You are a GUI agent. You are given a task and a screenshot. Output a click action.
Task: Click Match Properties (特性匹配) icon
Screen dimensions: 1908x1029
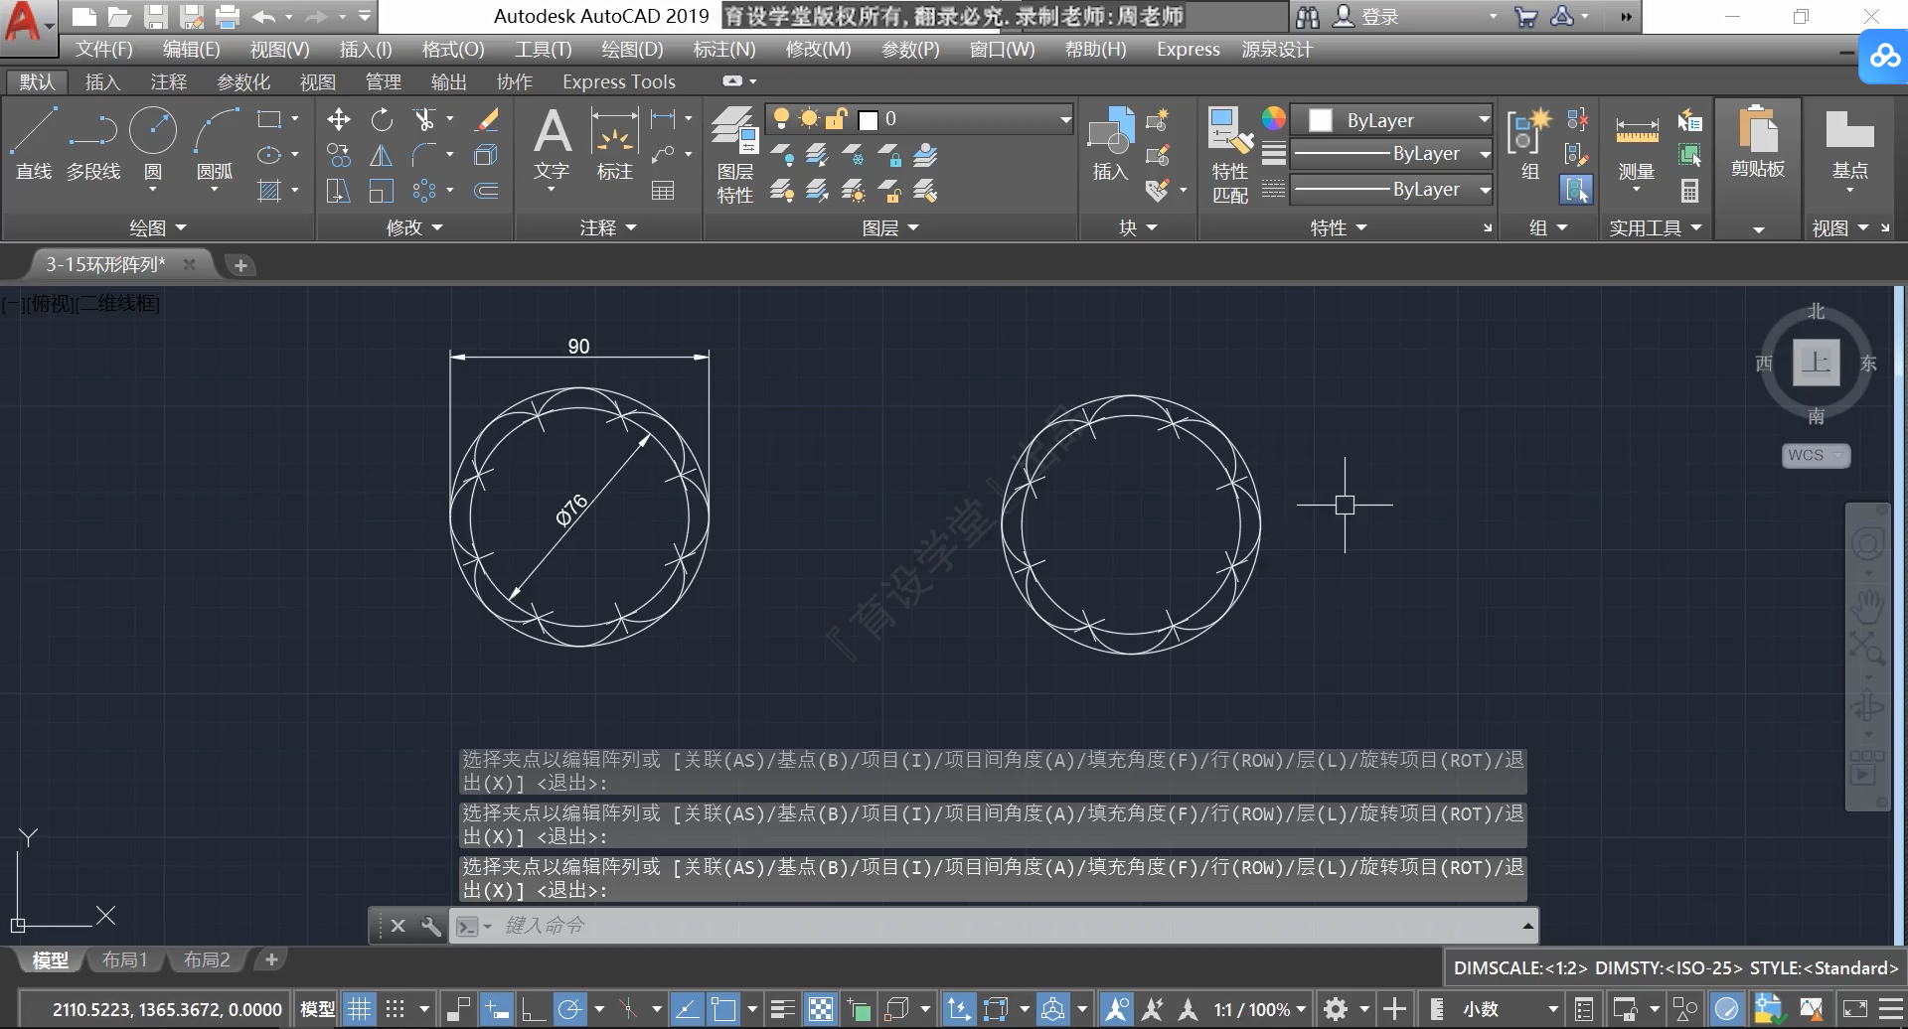[1230, 155]
